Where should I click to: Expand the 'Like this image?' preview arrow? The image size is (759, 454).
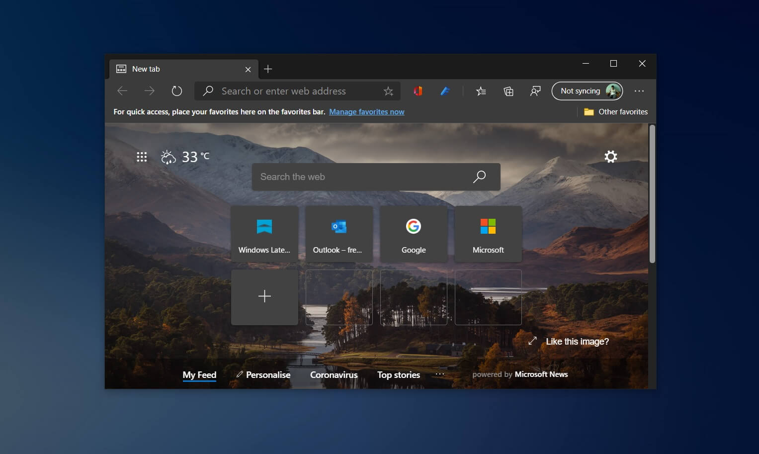tap(532, 341)
